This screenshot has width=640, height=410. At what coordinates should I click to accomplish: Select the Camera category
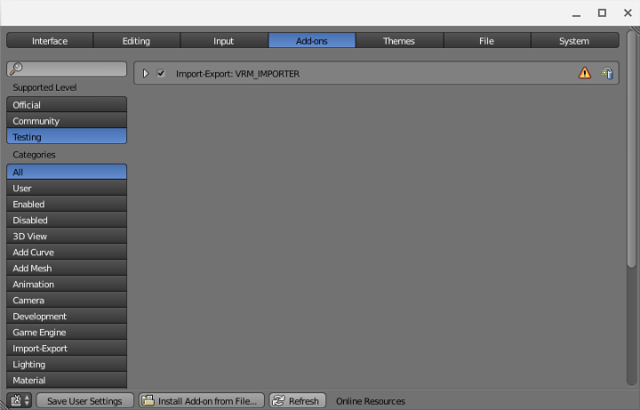(67, 300)
